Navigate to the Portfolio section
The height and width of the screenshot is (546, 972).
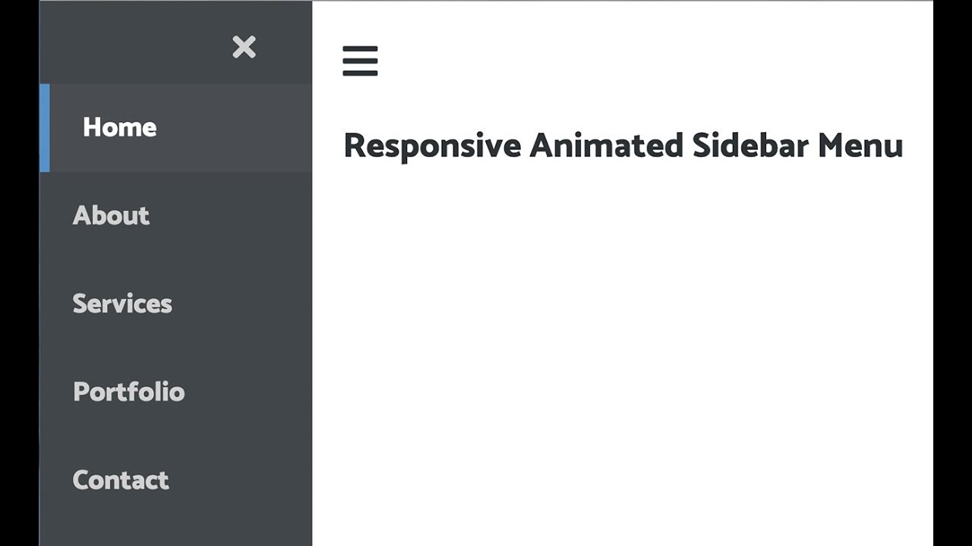tap(128, 391)
